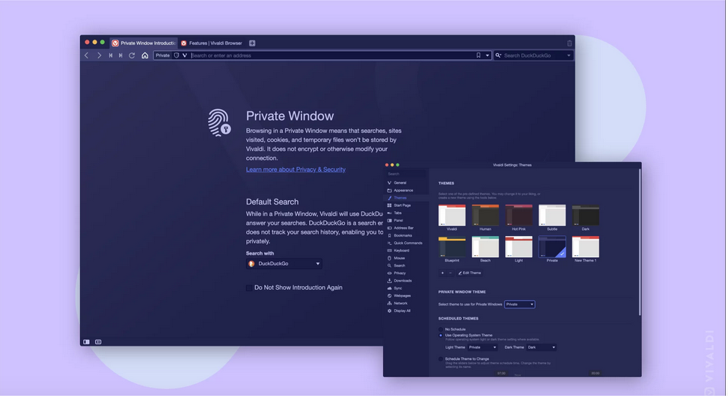Bookmark the page with the bookmark icon

[478, 55]
